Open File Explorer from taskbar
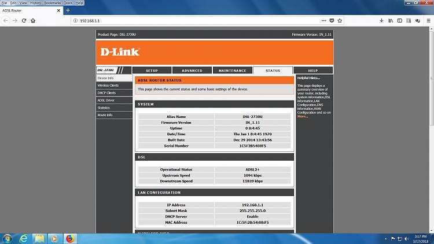Viewport: 434px width, 244px height. (39, 238)
